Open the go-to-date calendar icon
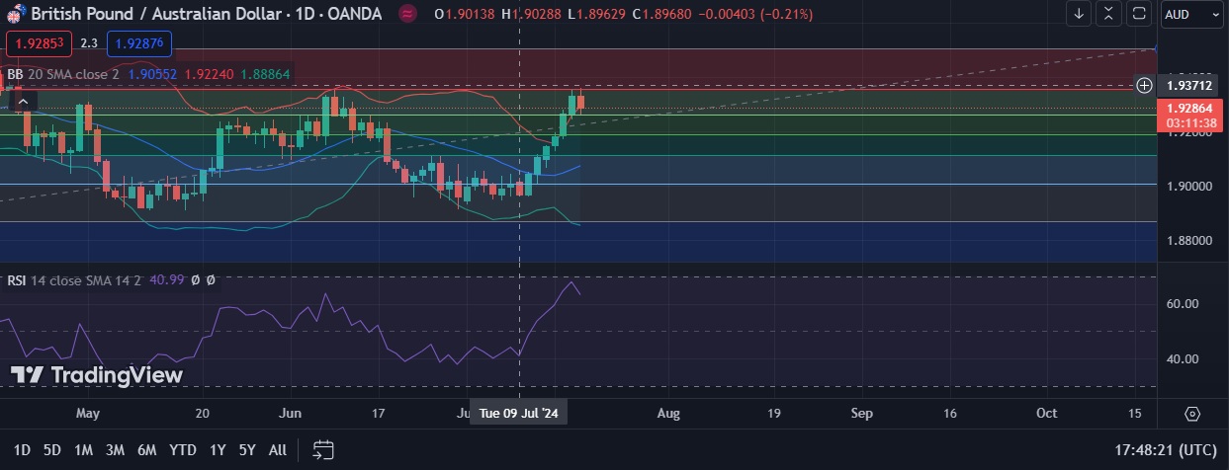The image size is (1229, 470). coord(322,450)
